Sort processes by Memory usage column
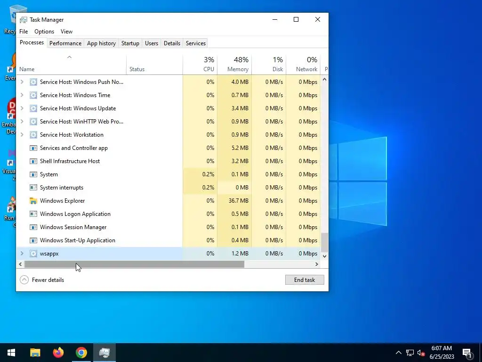 pyautogui.click(x=234, y=65)
